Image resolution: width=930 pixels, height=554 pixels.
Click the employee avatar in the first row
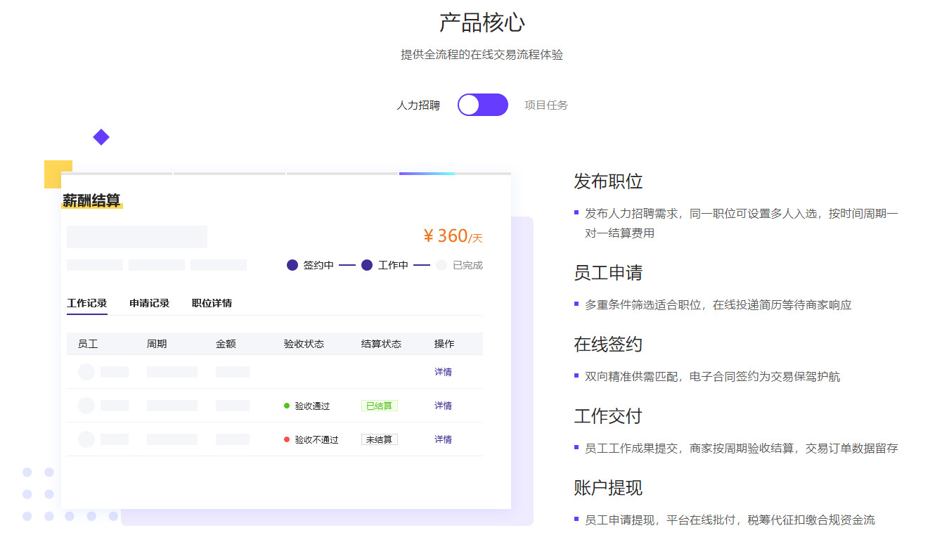86,372
